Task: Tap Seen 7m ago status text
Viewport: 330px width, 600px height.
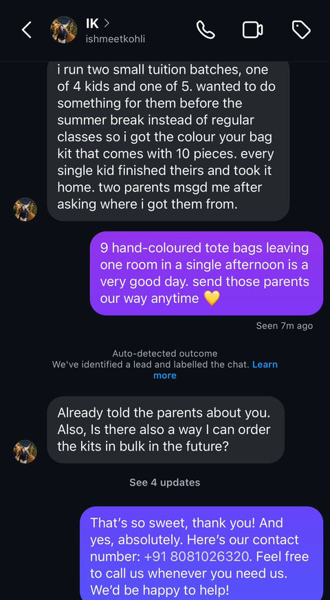Action: click(285, 326)
